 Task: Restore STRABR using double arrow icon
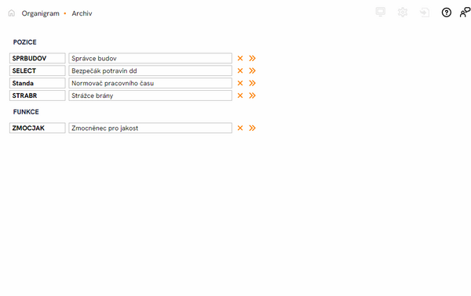pos(252,96)
